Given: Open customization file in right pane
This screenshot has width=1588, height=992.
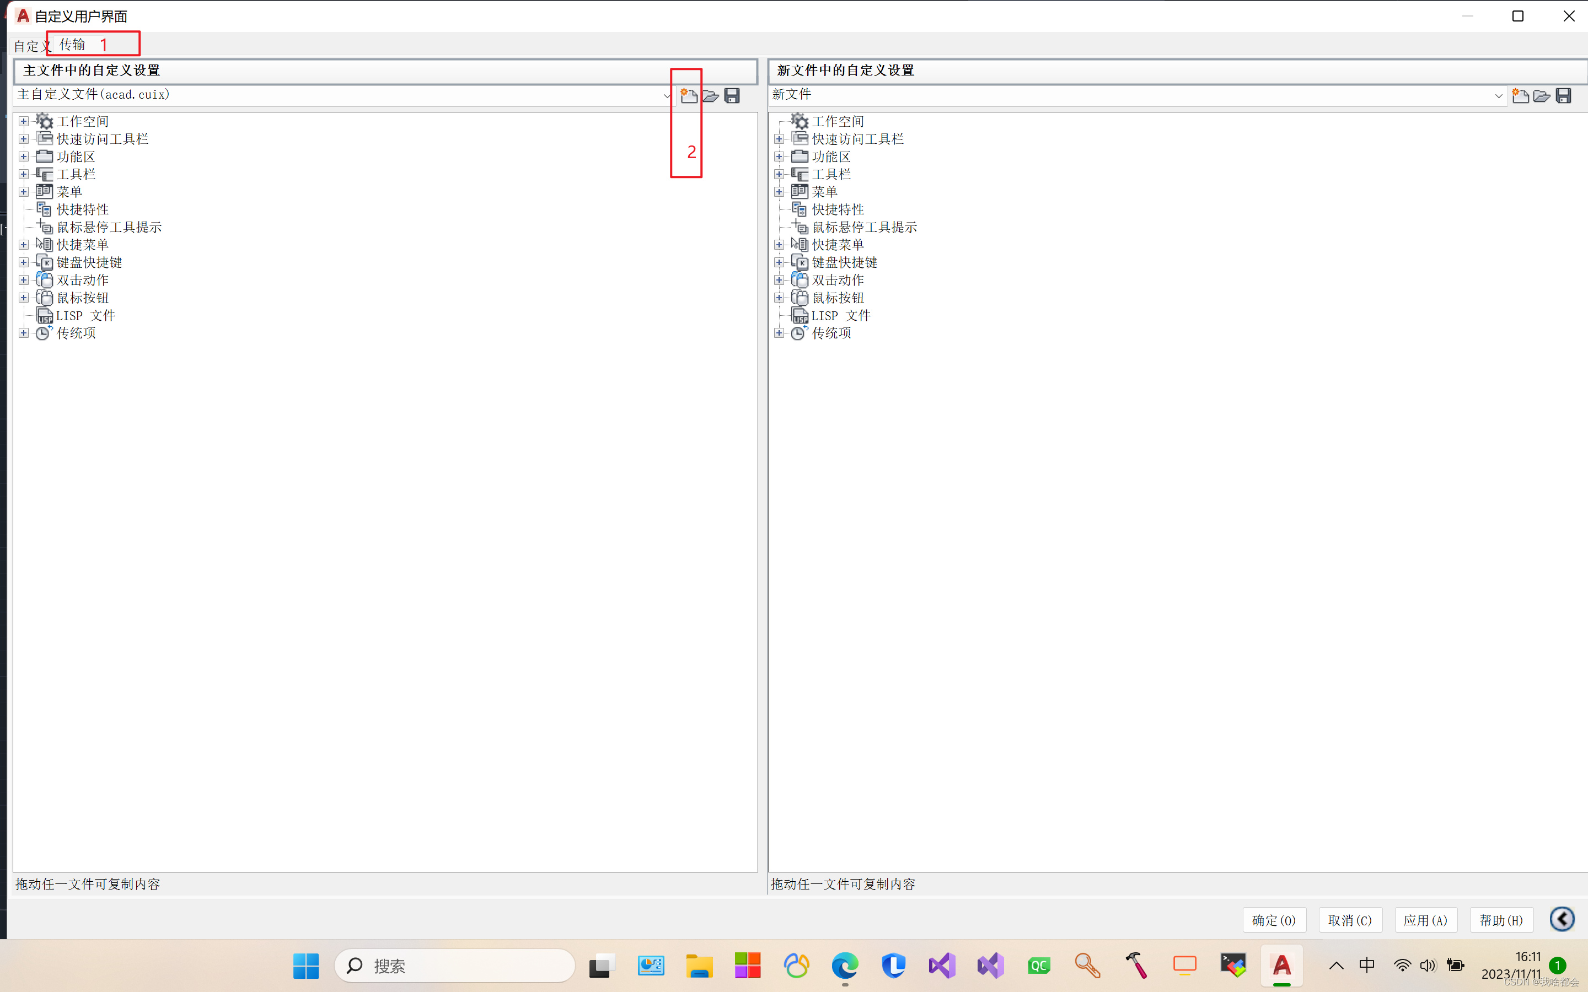Looking at the screenshot, I should point(1542,96).
